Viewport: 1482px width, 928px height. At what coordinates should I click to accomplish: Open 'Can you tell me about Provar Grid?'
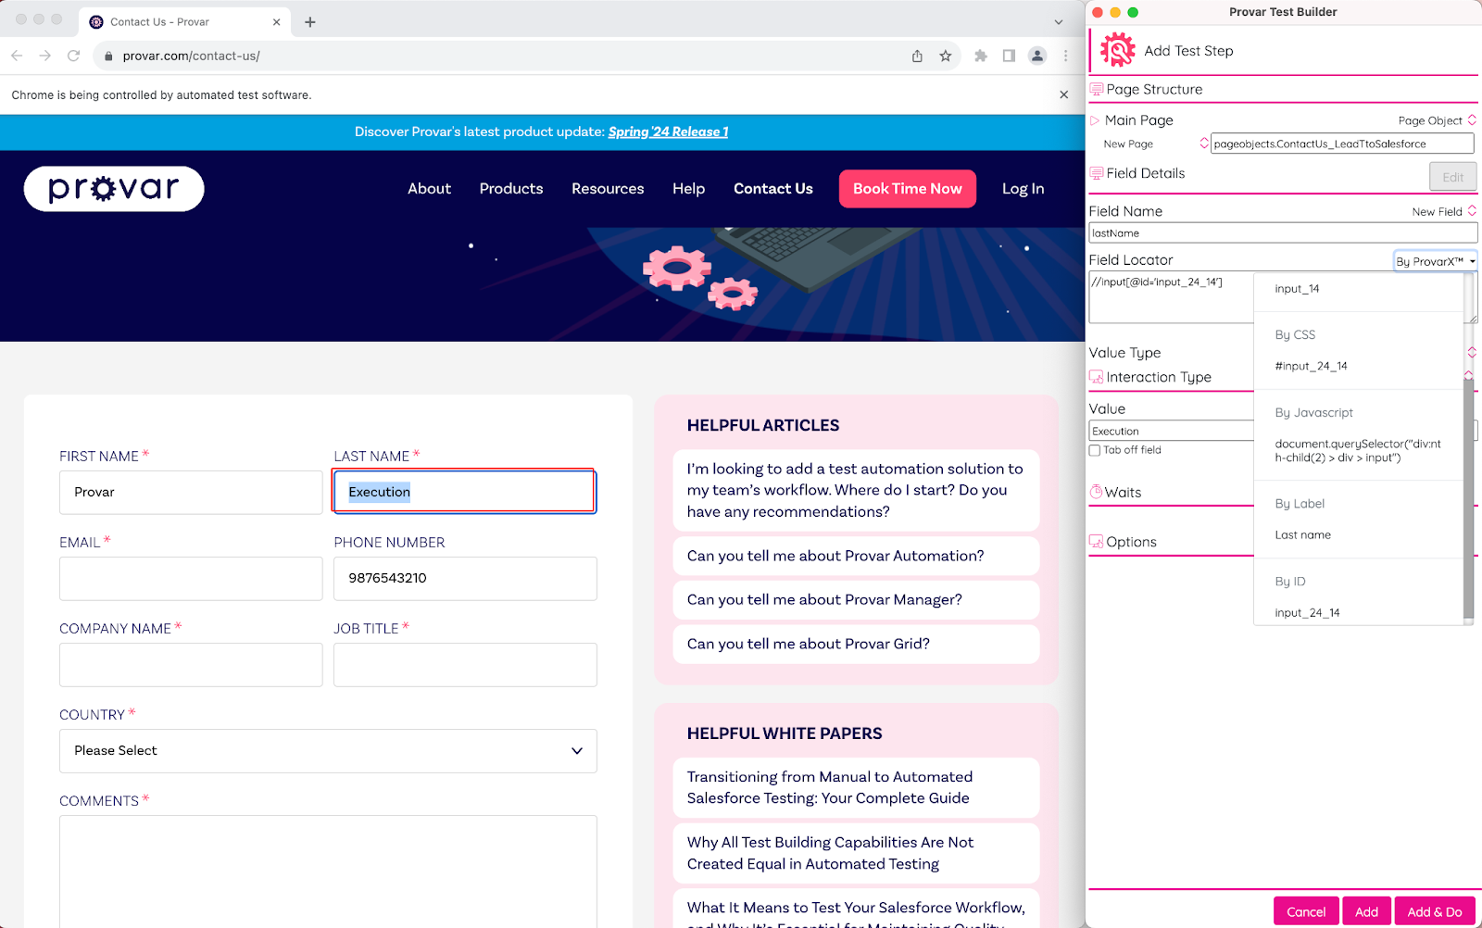[x=856, y=645]
